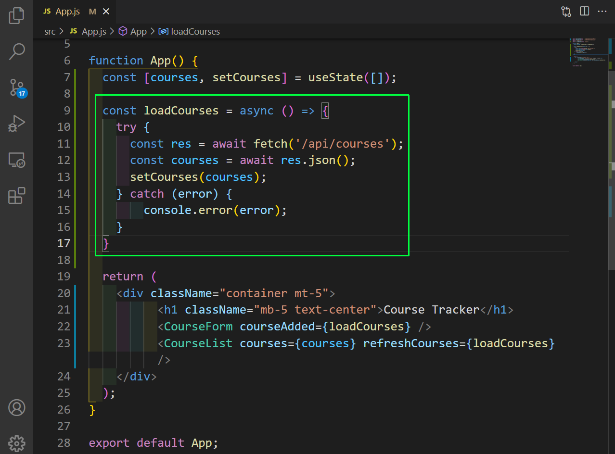Click the export default App statement

point(154,443)
